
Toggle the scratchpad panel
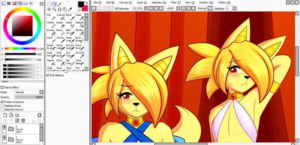31,3
